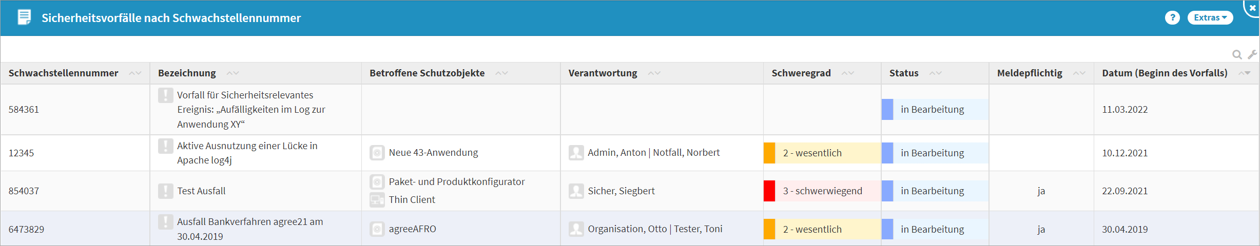The height and width of the screenshot is (246, 1260).
Task: Click the report document icon in header
Action: 24,17
